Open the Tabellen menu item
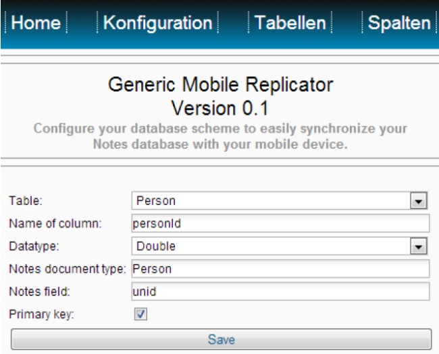This screenshot has height=354, width=439. coord(290,22)
